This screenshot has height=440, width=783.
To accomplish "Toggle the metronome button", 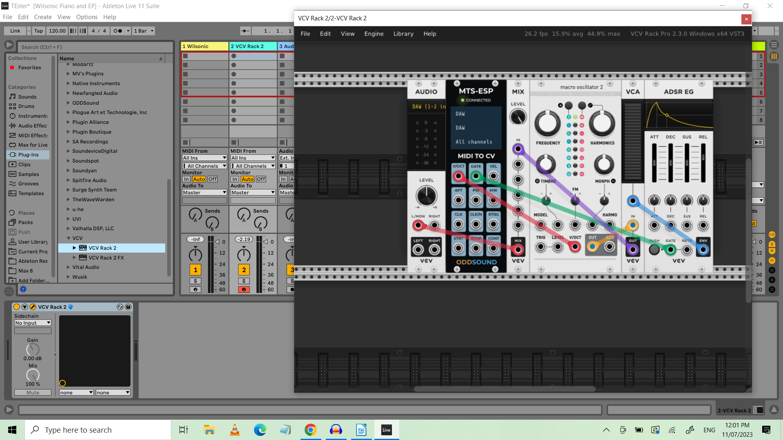I will pos(117,31).
